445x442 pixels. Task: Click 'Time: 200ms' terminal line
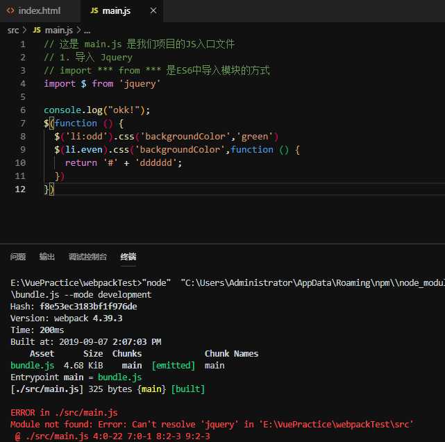tap(37, 330)
